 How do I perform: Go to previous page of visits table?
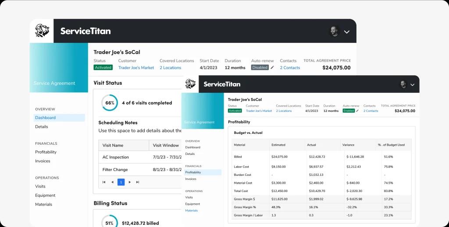[x=112, y=182]
